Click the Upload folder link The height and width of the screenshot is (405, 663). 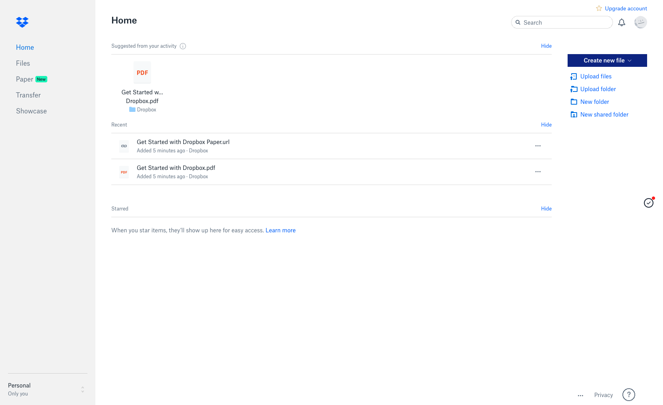click(x=598, y=89)
